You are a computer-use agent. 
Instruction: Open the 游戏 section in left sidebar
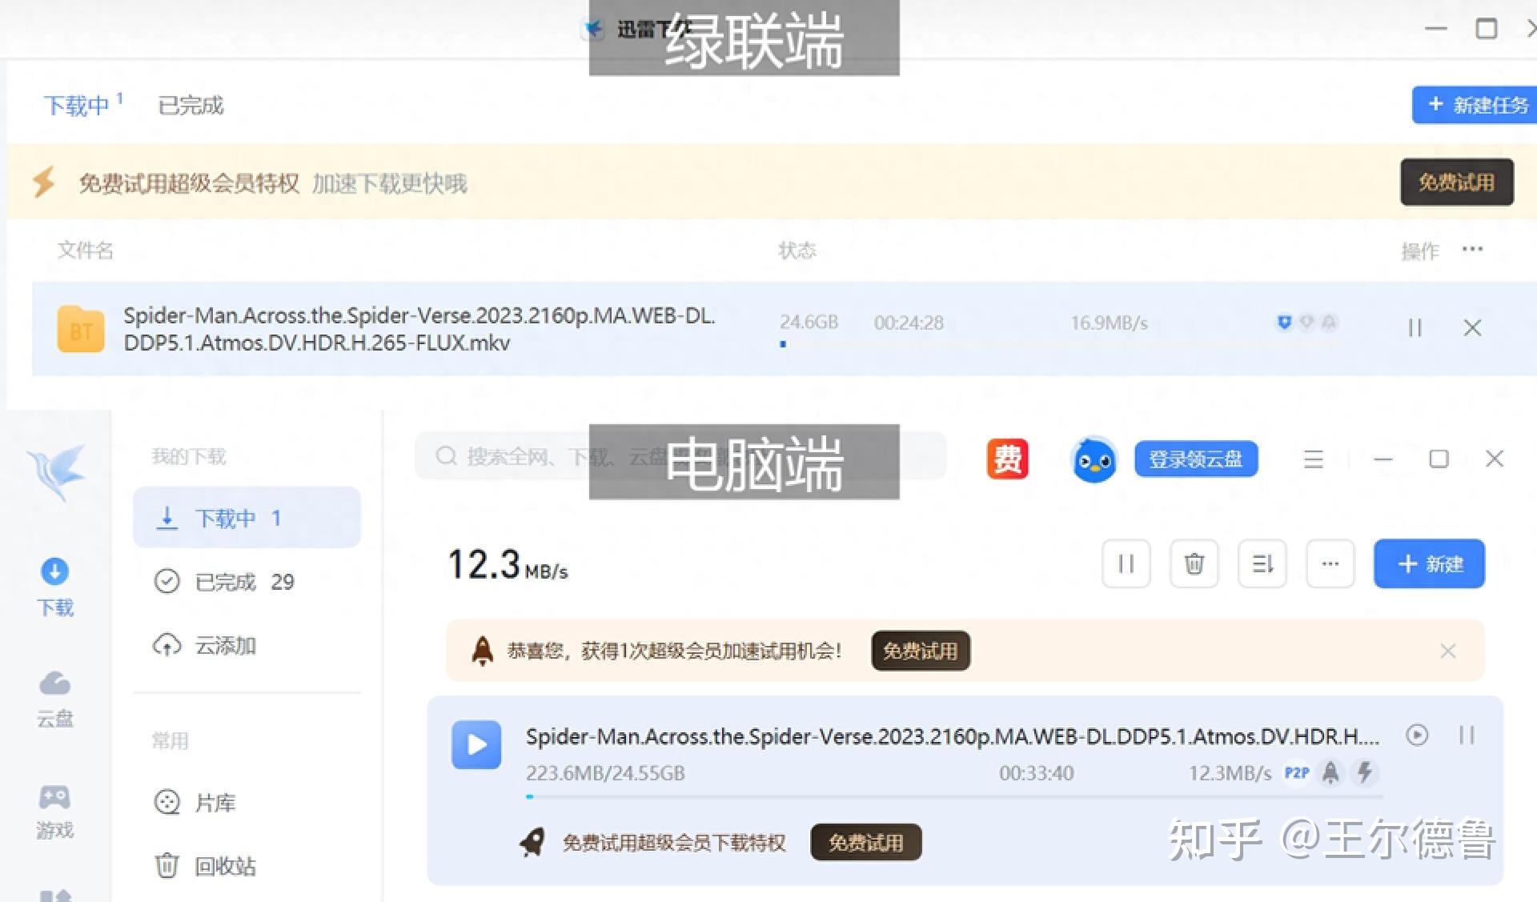point(54,811)
